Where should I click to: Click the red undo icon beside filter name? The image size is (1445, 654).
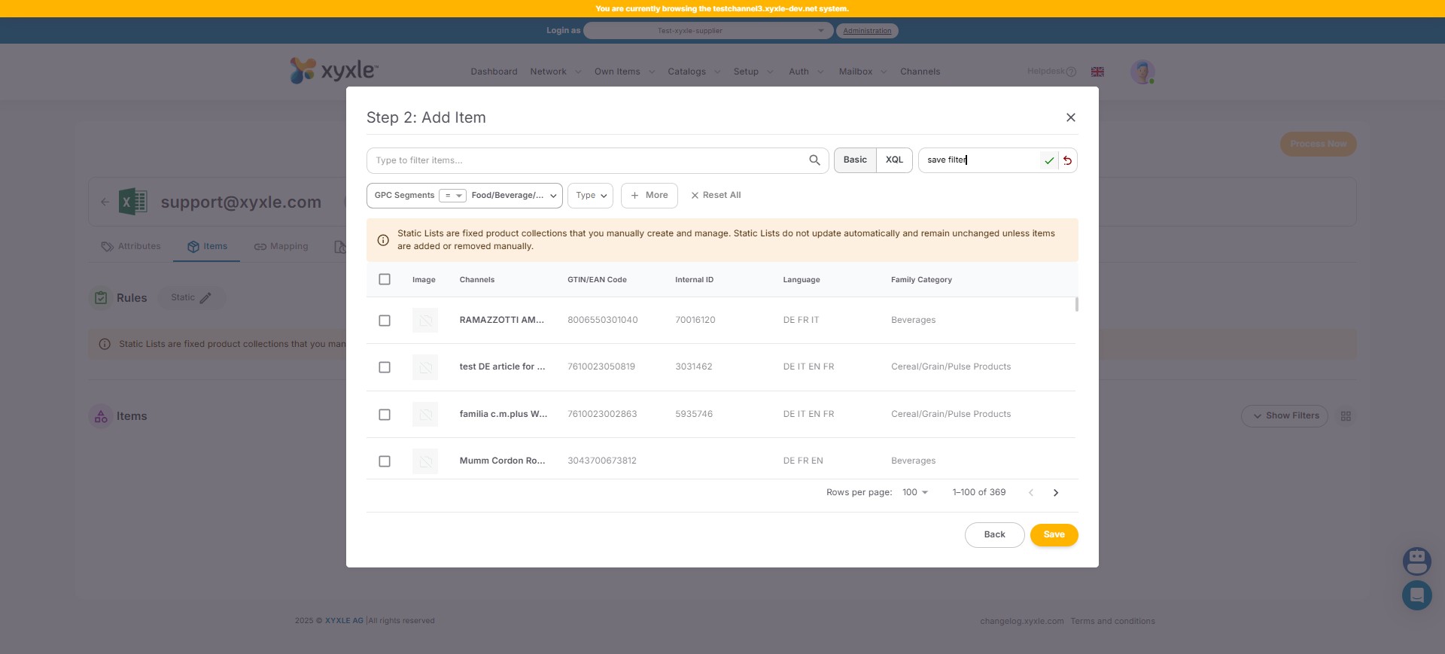point(1067,160)
